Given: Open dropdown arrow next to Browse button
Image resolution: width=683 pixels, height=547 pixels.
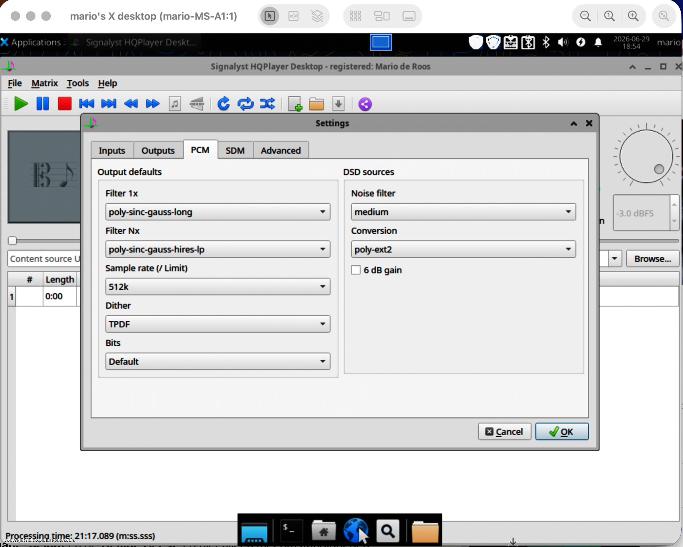Looking at the screenshot, I should tap(614, 259).
